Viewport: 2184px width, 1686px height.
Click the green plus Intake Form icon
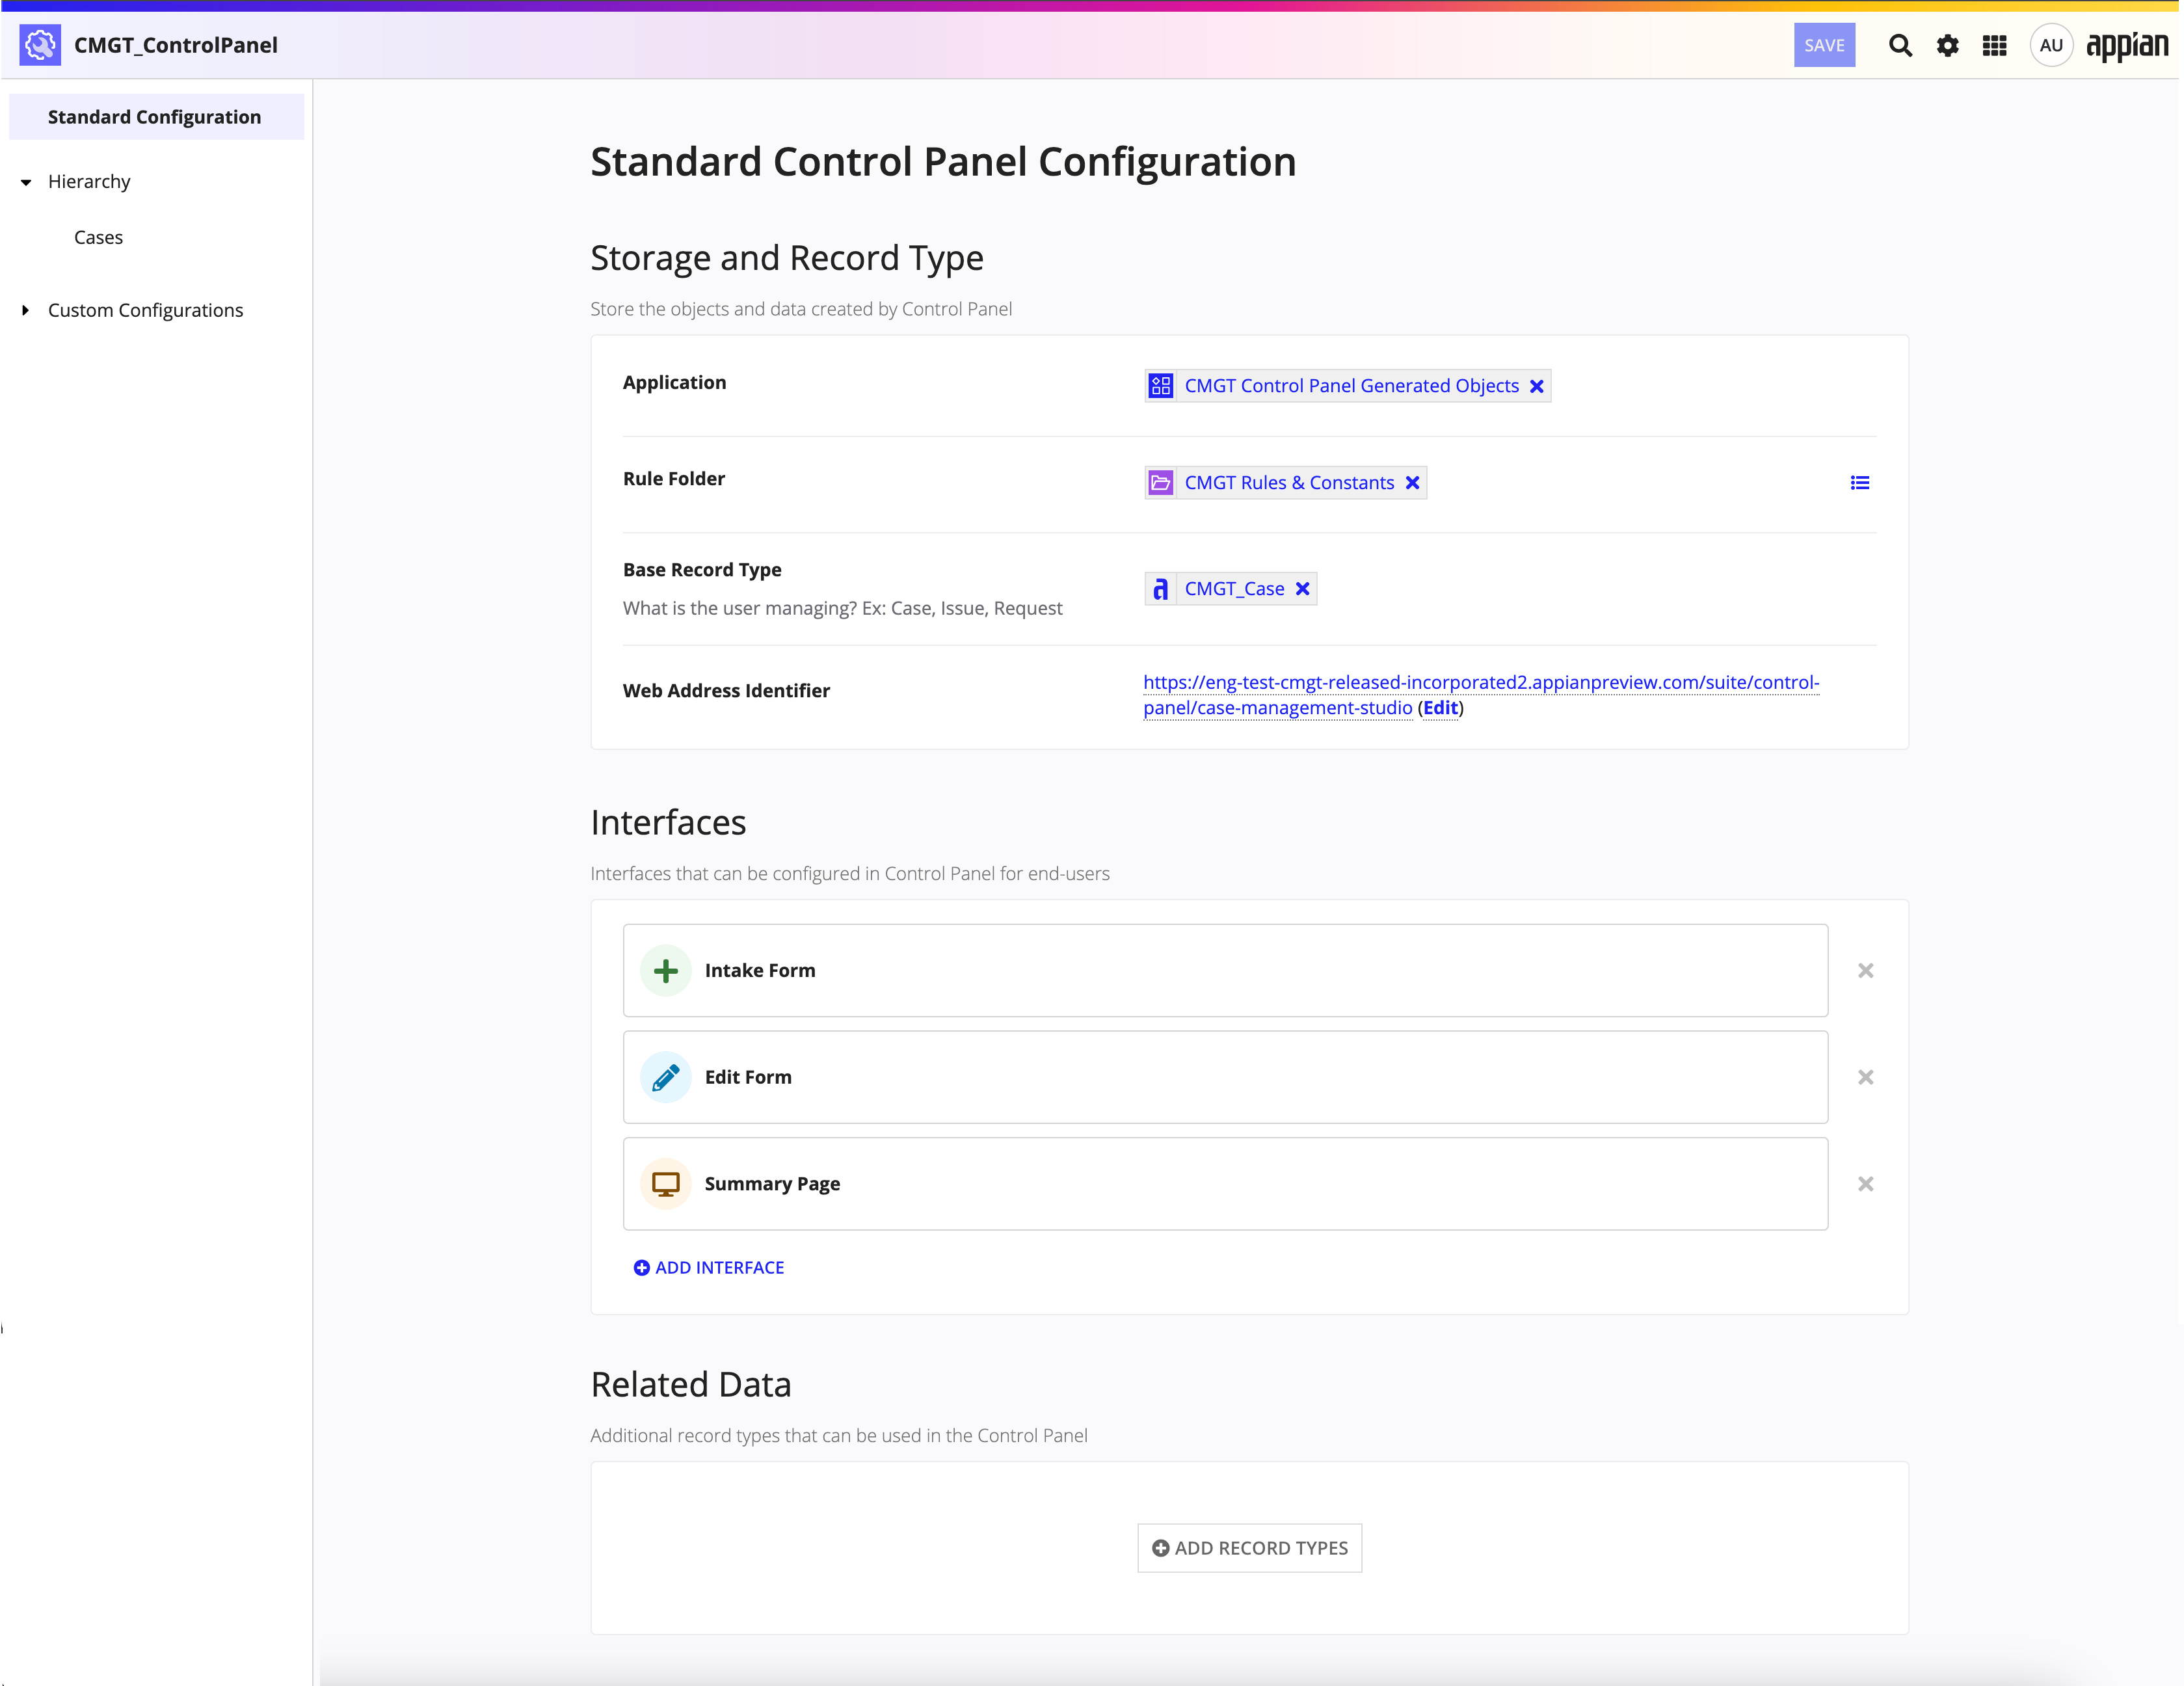[665, 970]
